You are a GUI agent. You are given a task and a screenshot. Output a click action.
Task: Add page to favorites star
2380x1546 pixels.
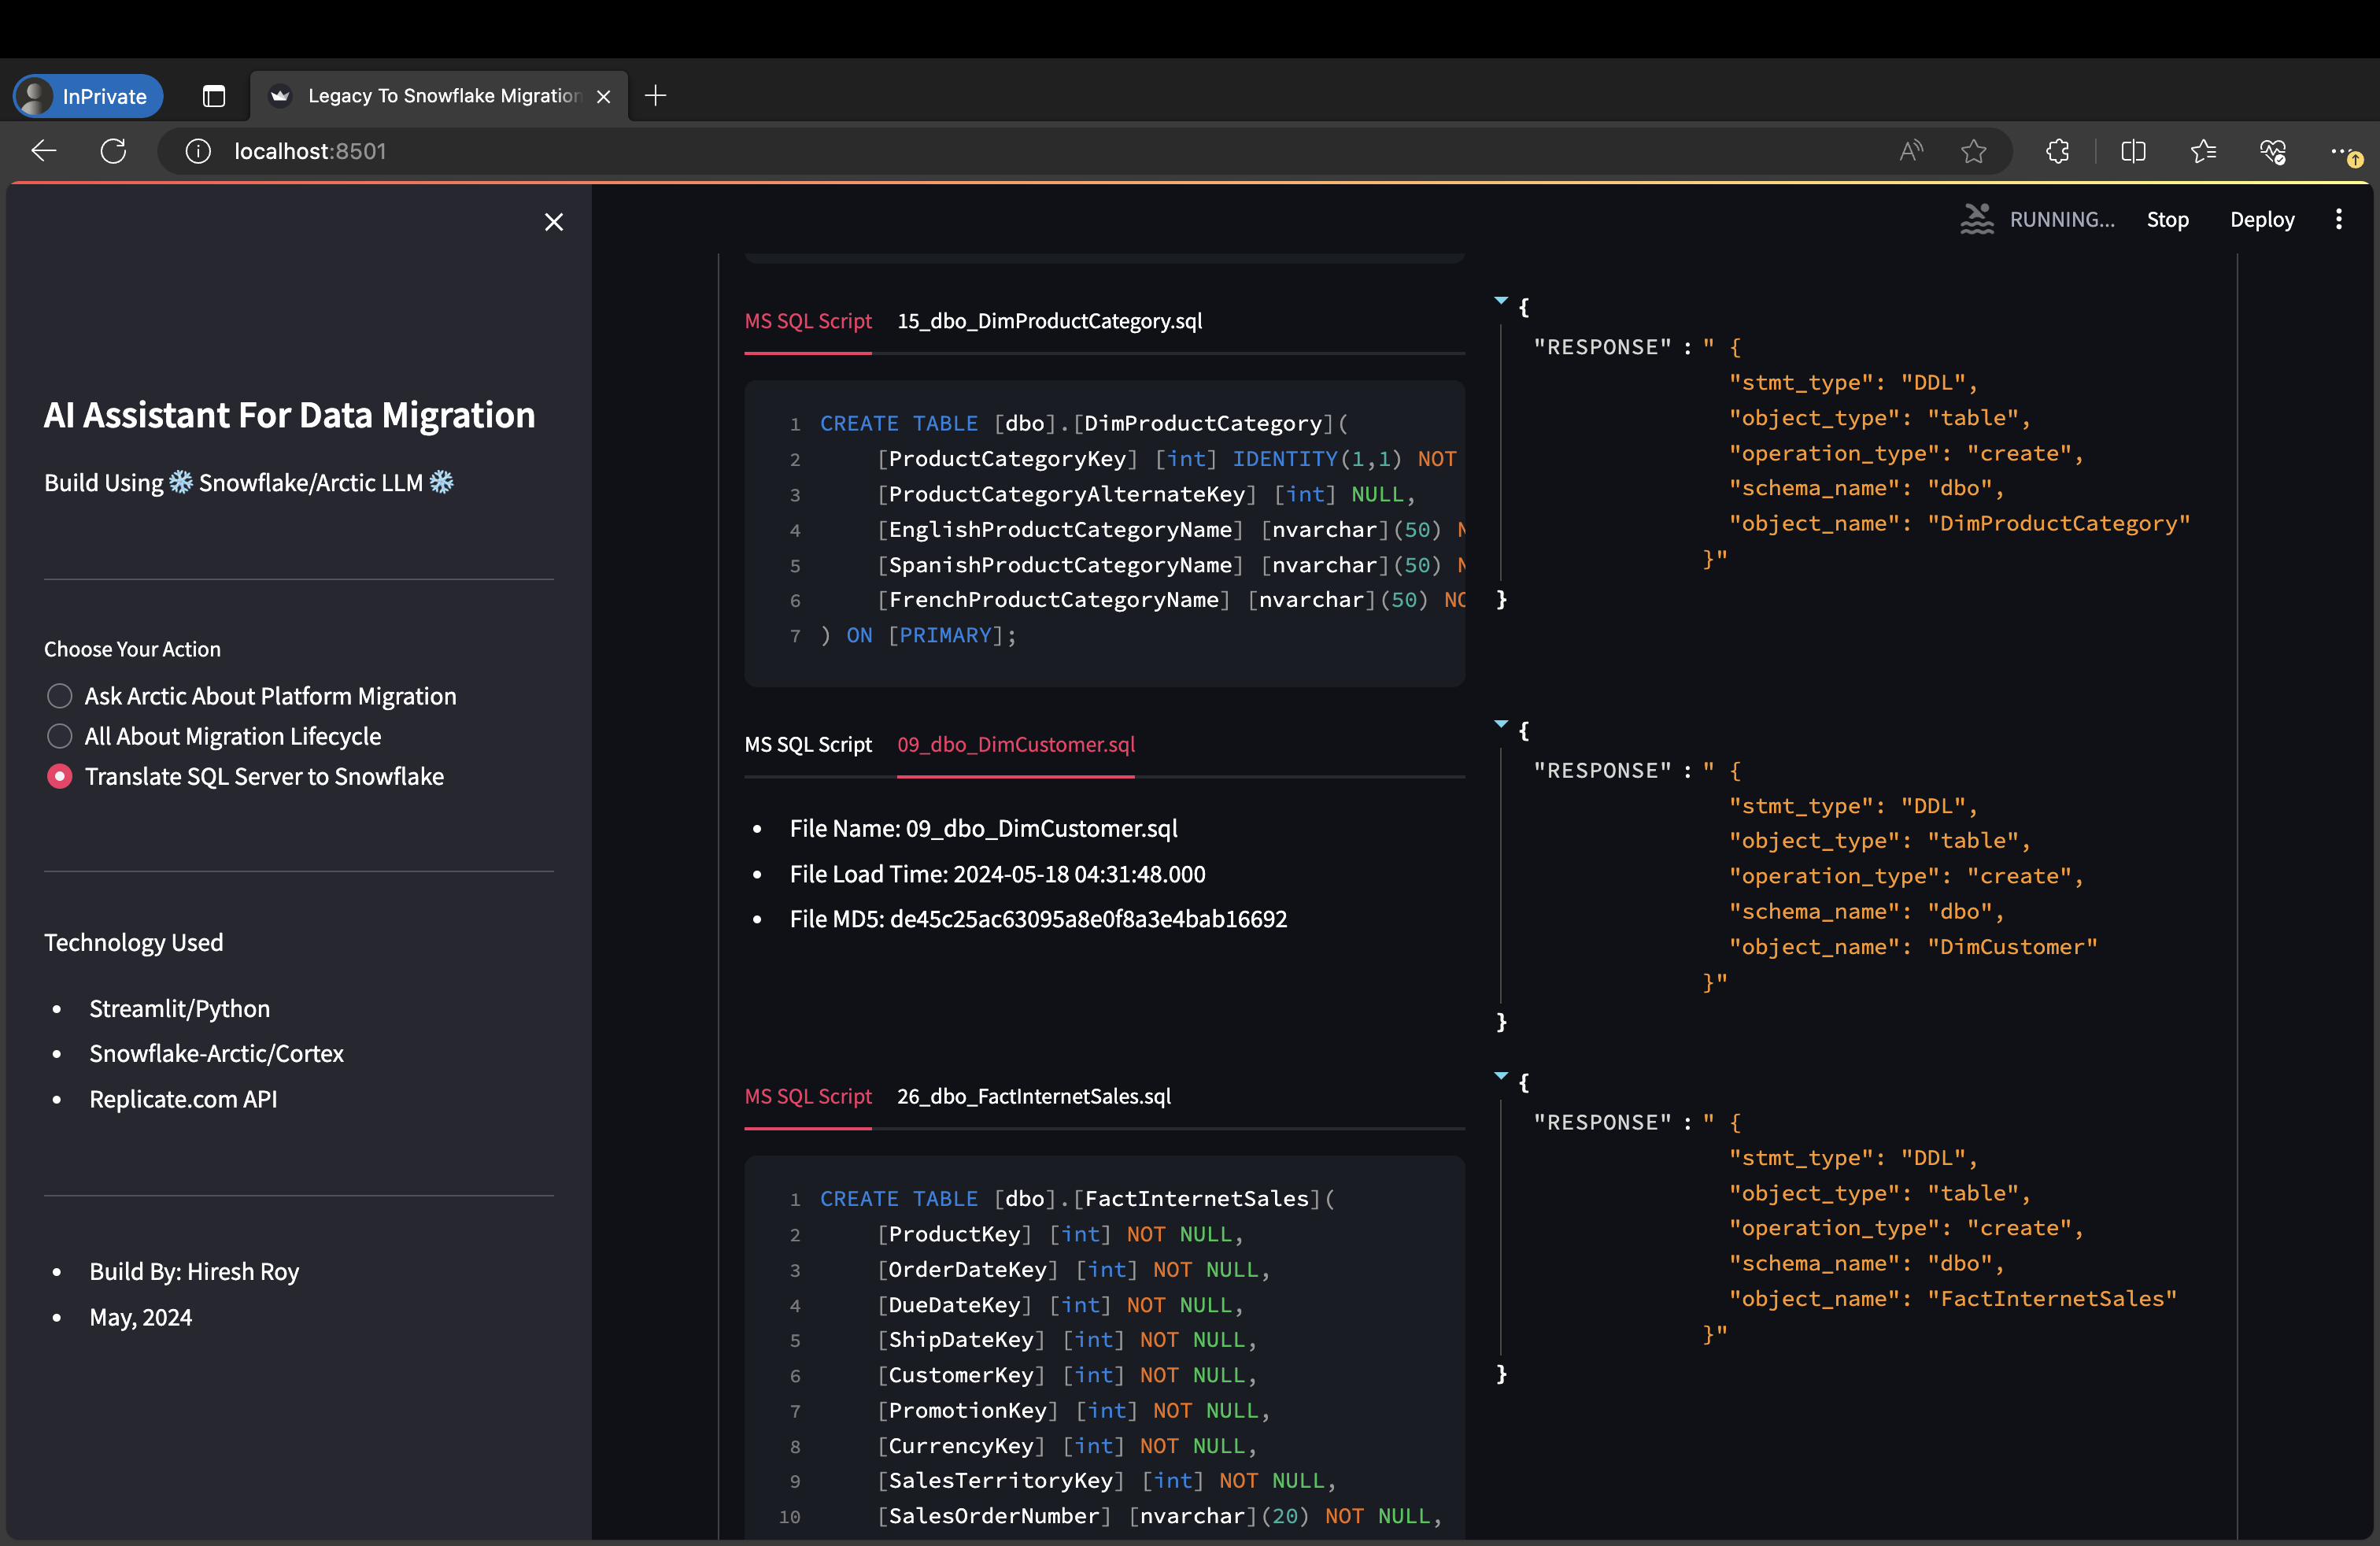pyautogui.click(x=1973, y=151)
